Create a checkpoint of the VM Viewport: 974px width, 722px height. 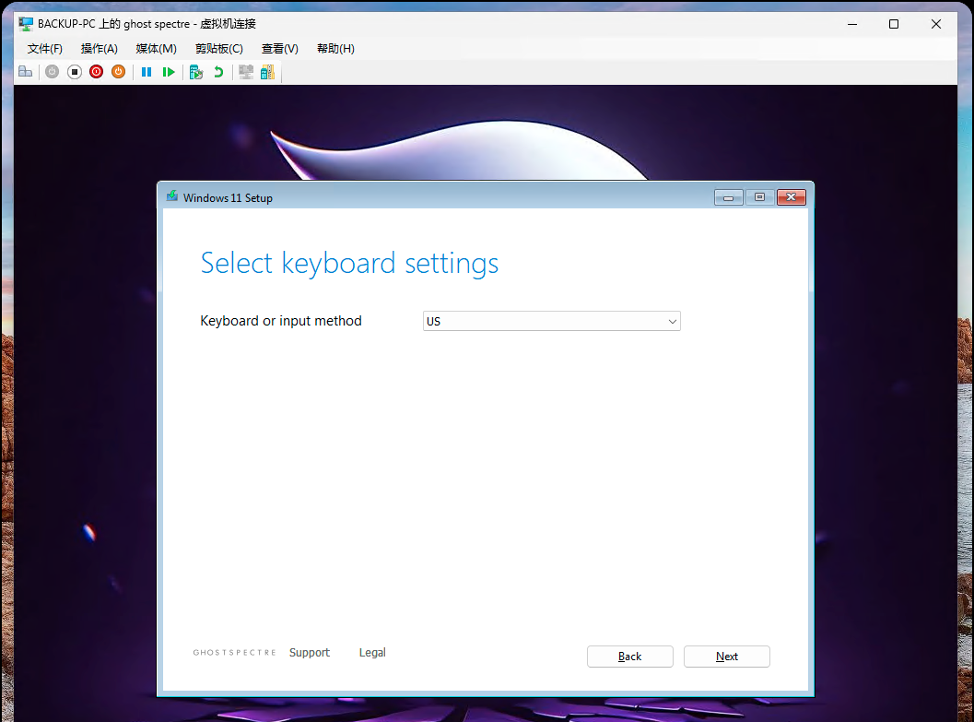[195, 71]
